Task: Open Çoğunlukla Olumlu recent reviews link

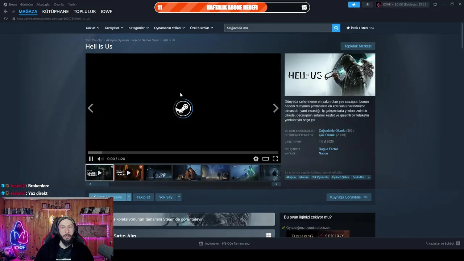Action: pyautogui.click(x=332, y=130)
